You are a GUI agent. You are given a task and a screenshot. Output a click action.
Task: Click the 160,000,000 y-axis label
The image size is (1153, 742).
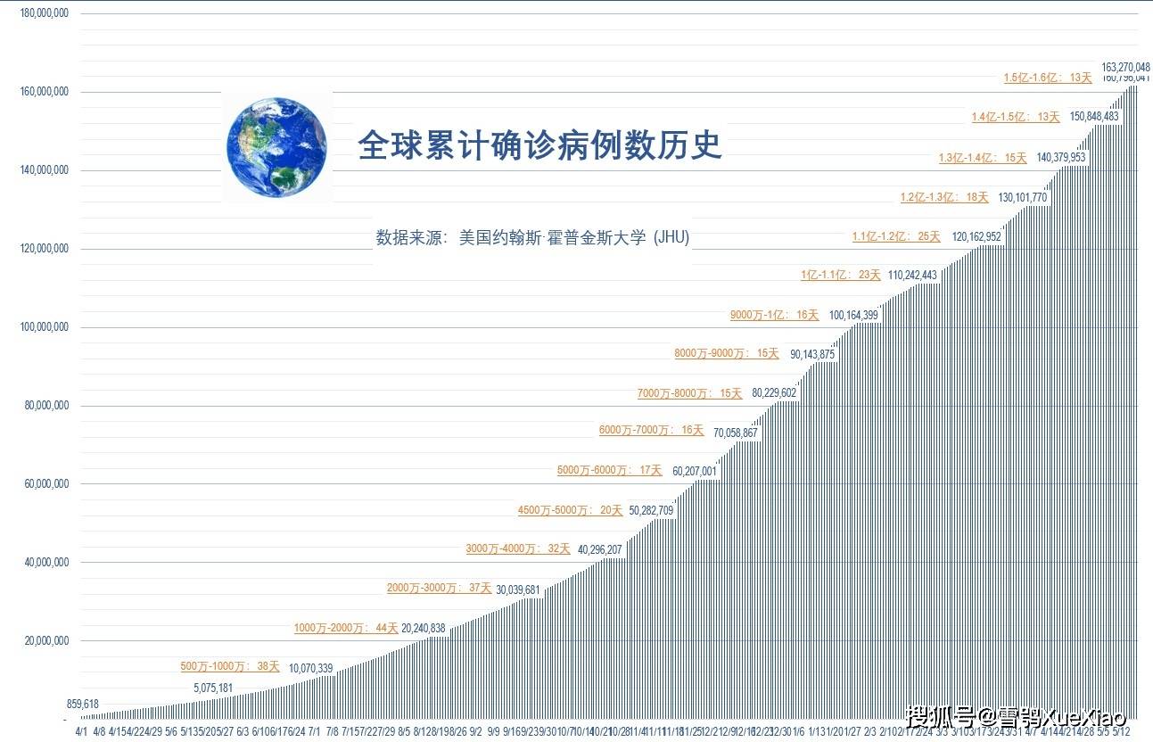[x=44, y=92]
